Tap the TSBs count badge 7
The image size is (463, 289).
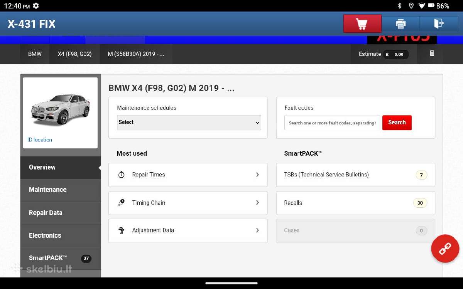tap(421, 175)
